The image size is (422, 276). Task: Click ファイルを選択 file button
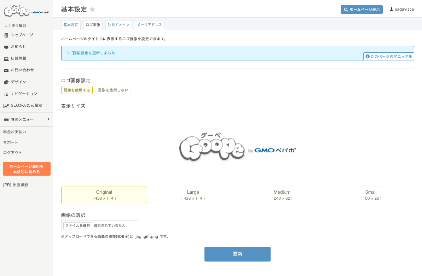[78, 225]
